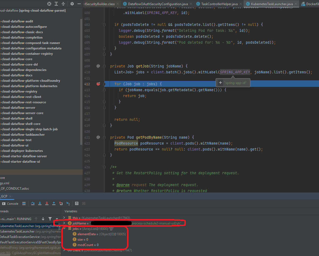Click the Select Opened File locate icon

click(49, 4)
